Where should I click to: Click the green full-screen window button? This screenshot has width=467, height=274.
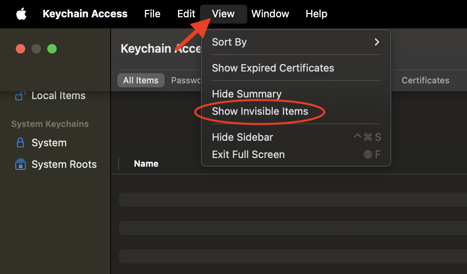point(52,49)
